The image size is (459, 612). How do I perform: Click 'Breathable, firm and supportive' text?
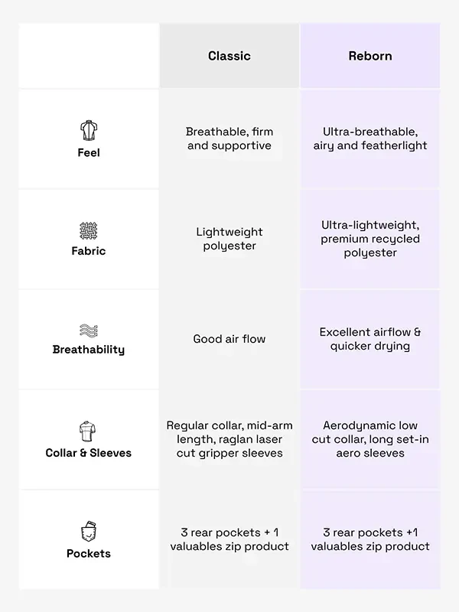point(229,138)
